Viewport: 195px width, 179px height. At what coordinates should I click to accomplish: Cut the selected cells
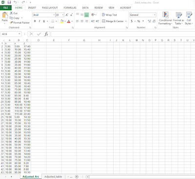click(x=14, y=13)
